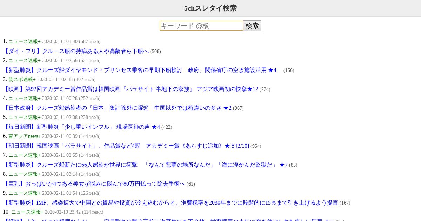Select ニュース速報+ board link in item 5

25,118
